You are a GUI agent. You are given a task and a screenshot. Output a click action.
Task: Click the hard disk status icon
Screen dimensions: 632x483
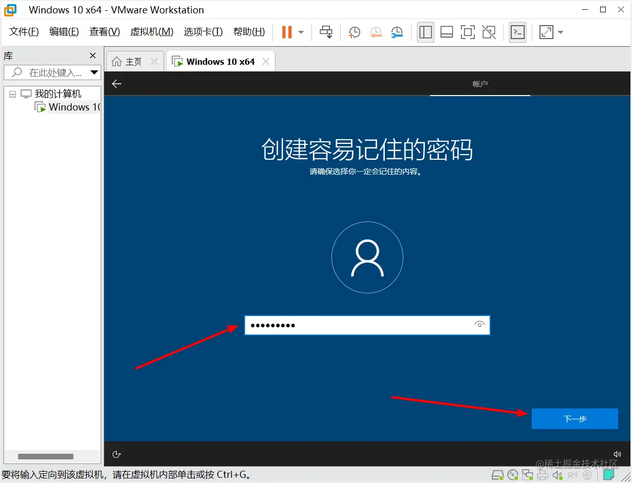click(497, 475)
